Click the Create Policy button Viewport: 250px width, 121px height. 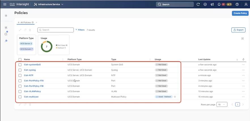pos(240,13)
